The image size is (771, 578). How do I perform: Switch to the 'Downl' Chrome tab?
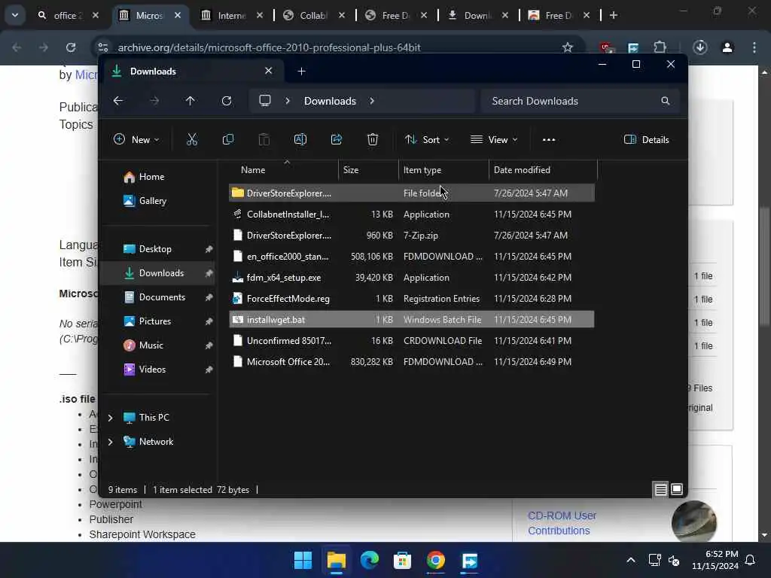coord(477,15)
